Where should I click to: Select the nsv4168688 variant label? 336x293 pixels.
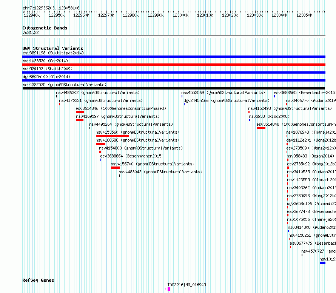pos(137,140)
